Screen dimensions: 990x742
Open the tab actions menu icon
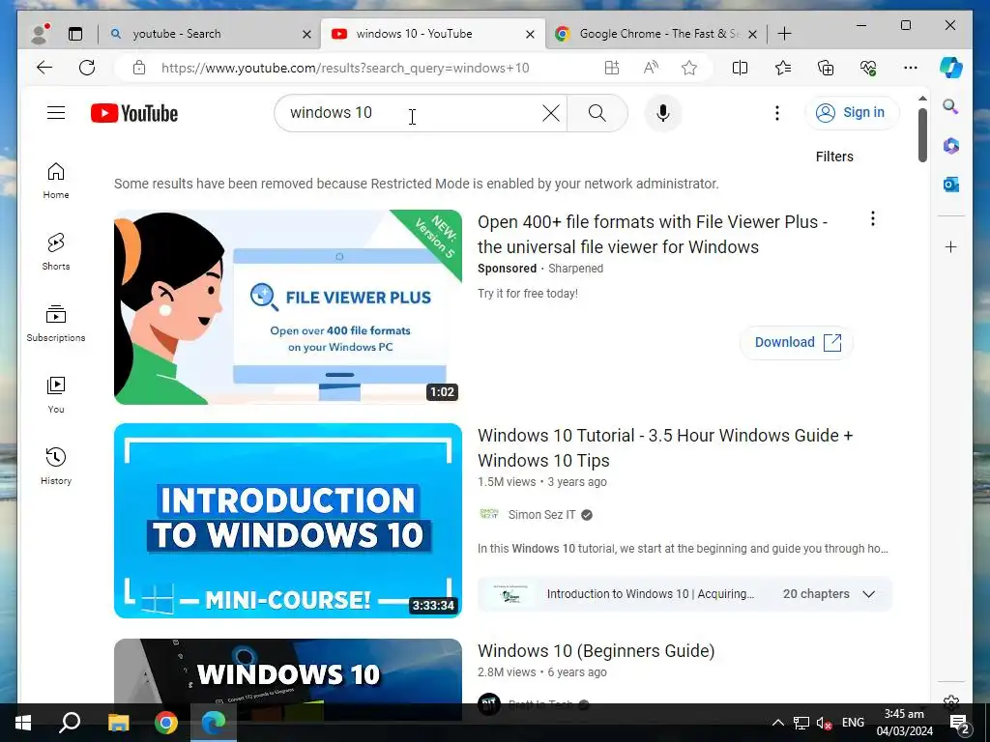[x=75, y=34]
